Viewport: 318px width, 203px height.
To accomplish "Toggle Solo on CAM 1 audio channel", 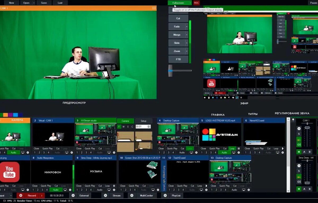I will [299, 134].
